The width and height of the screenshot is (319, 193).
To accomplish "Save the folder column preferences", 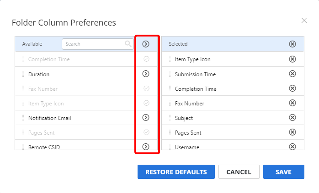I will click(283, 172).
